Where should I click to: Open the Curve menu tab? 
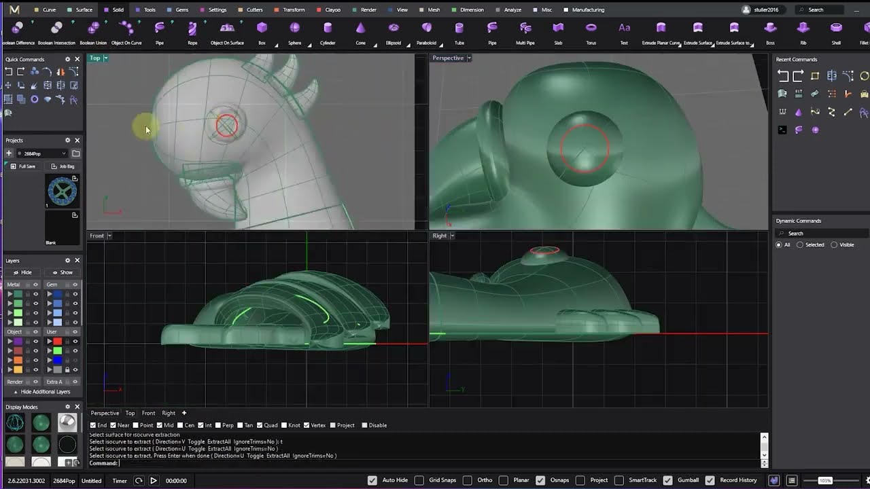[45, 10]
